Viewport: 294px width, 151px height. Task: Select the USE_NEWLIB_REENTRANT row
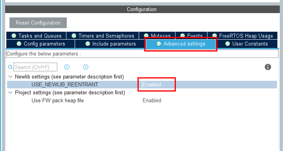click(x=142, y=85)
